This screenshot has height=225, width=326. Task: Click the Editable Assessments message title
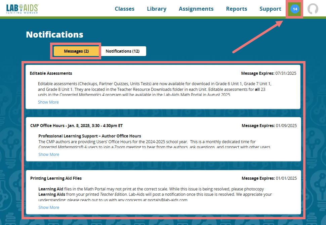51,73
